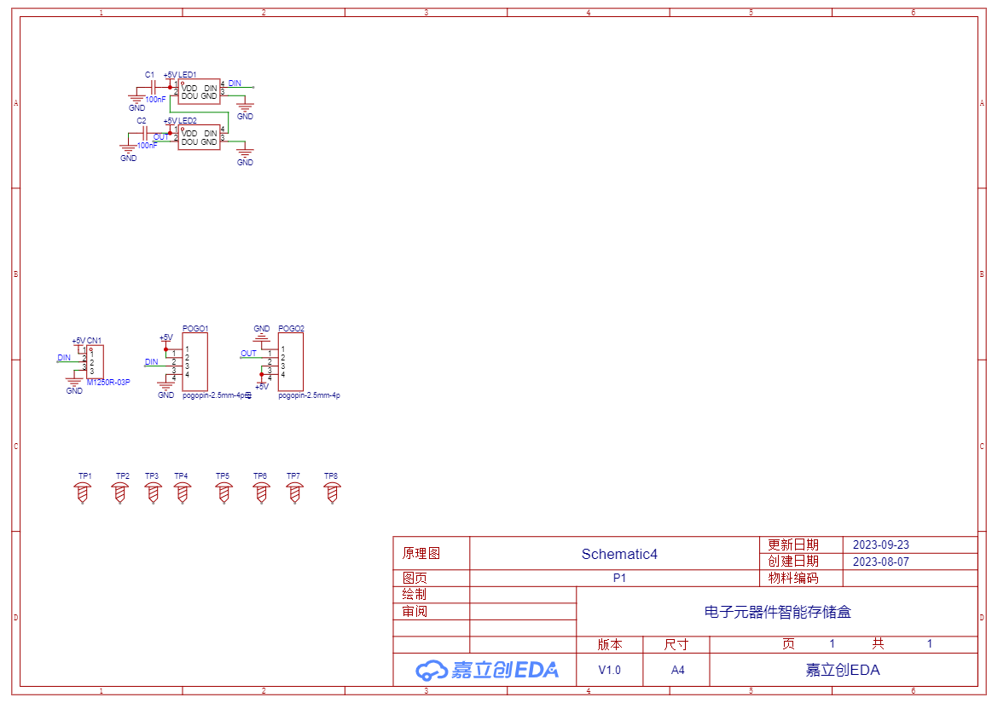Click the plain 嘉立创EDA text cell
The height and width of the screenshot is (703, 998).
(843, 670)
